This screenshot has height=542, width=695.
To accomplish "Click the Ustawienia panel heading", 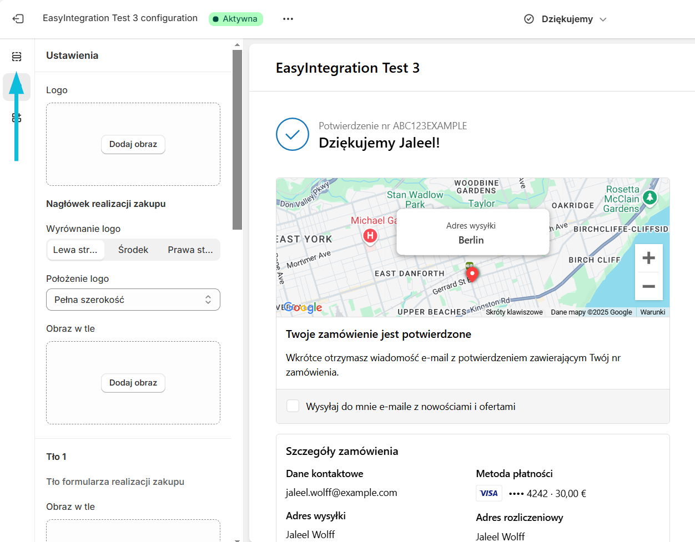I will pyautogui.click(x=72, y=55).
